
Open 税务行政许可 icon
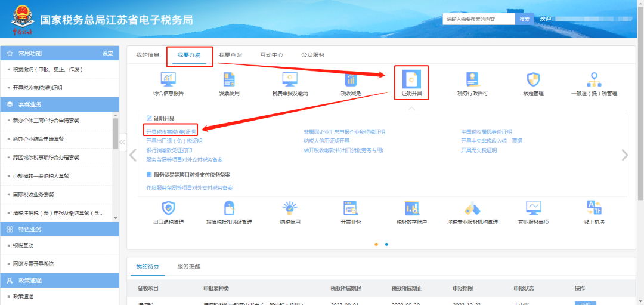point(472,79)
